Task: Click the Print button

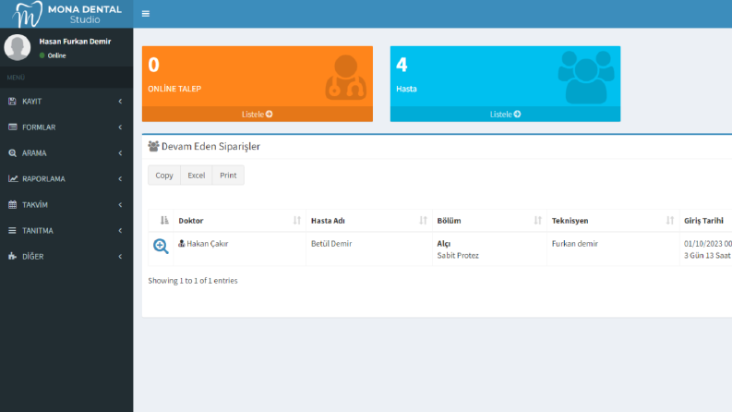Action: point(228,176)
